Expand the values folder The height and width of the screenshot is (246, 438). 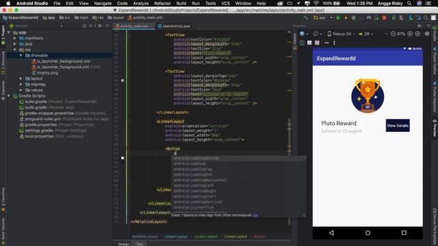click(x=21, y=90)
